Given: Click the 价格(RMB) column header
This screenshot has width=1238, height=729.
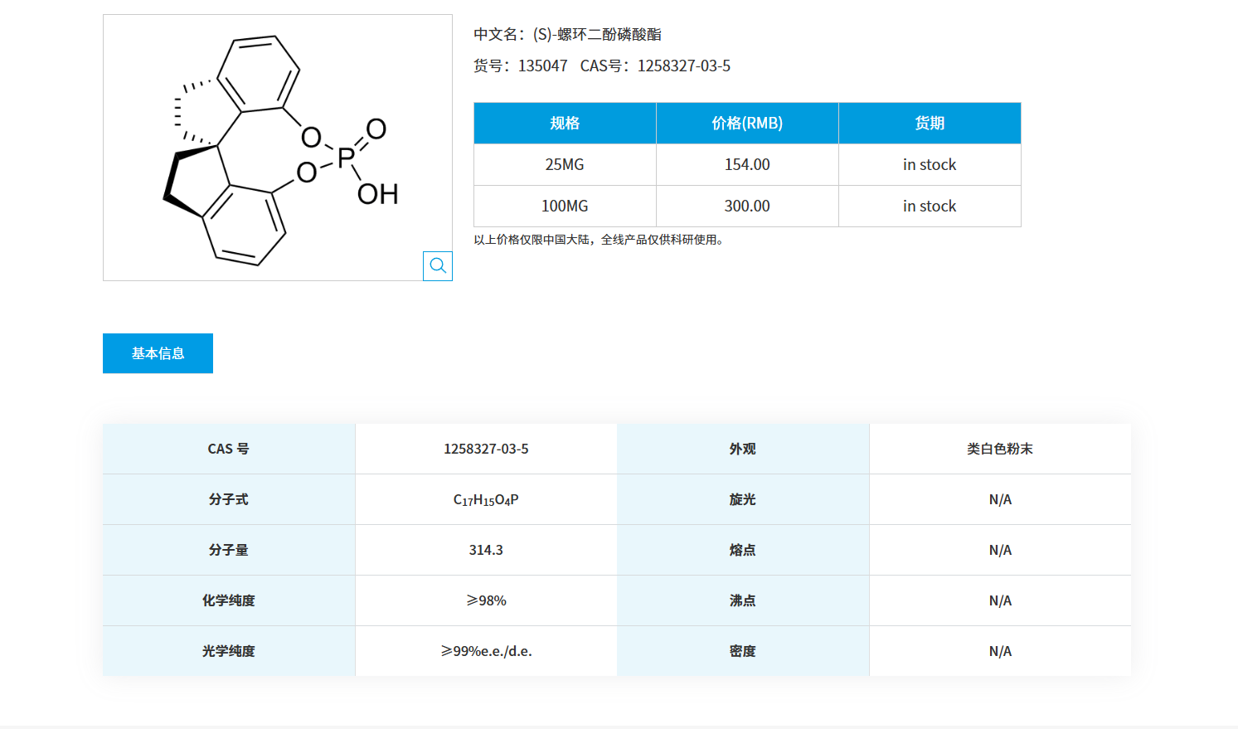Looking at the screenshot, I should 747,123.
